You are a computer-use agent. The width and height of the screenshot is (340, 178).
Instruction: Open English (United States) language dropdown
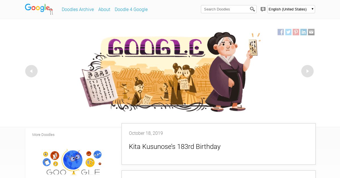[291, 9]
